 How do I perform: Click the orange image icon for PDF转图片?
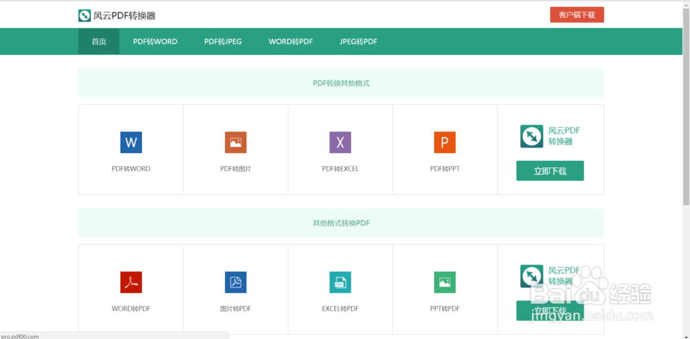pyautogui.click(x=235, y=143)
